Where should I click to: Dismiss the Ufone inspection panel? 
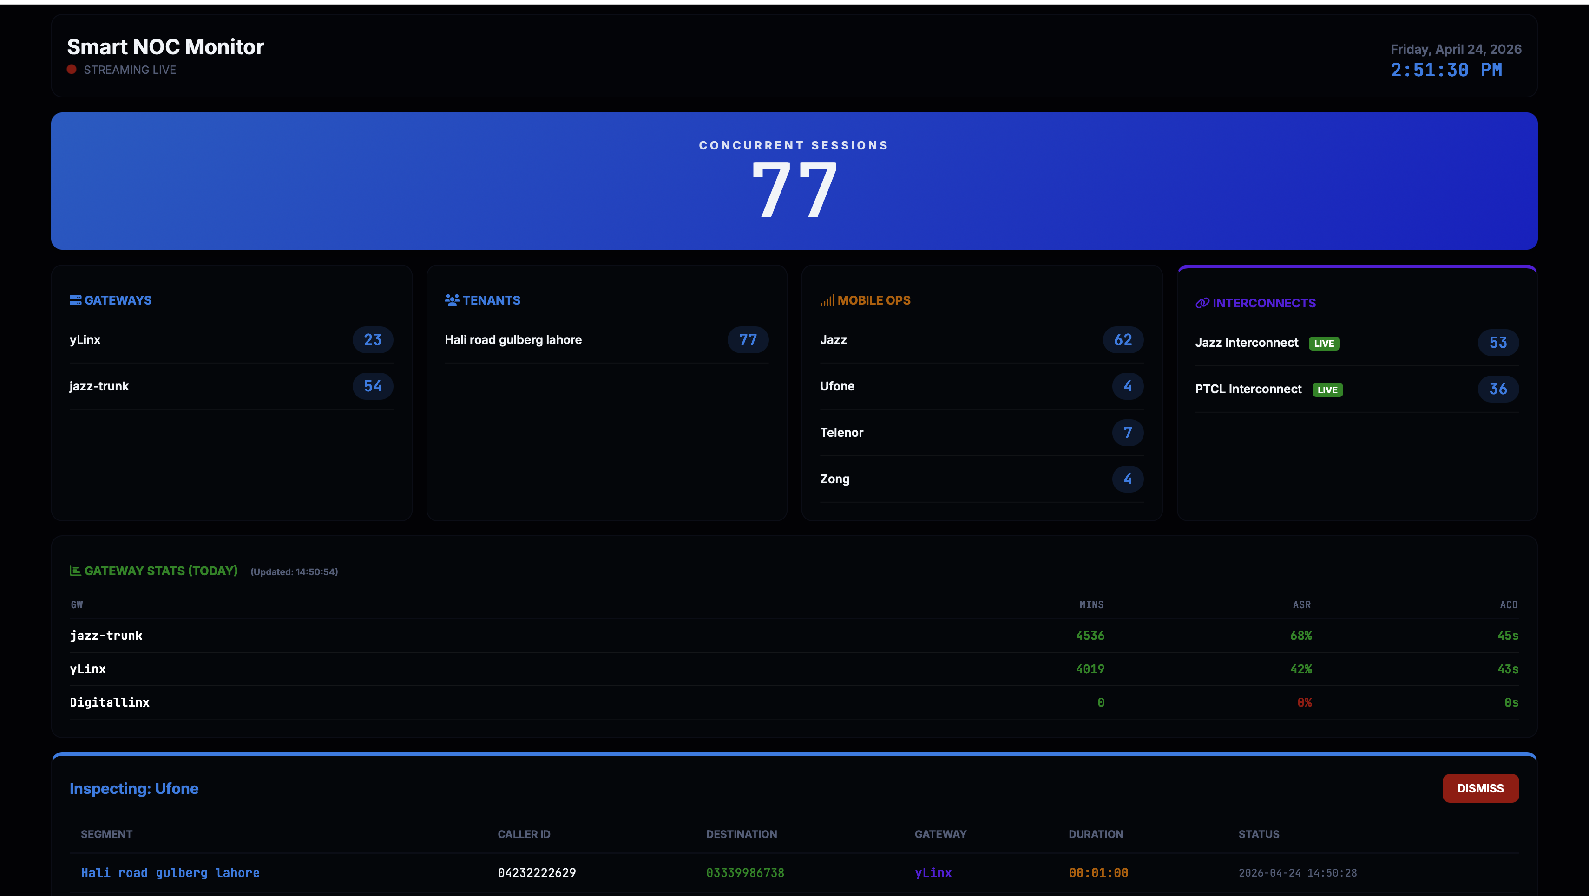1480,788
